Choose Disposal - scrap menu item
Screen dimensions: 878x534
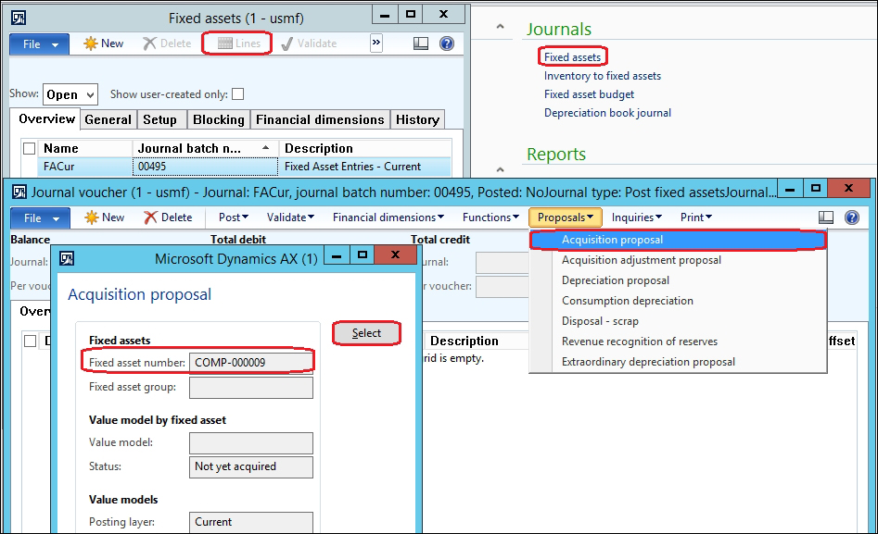(x=678, y=321)
